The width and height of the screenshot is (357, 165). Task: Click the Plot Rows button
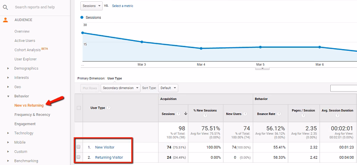point(90,88)
